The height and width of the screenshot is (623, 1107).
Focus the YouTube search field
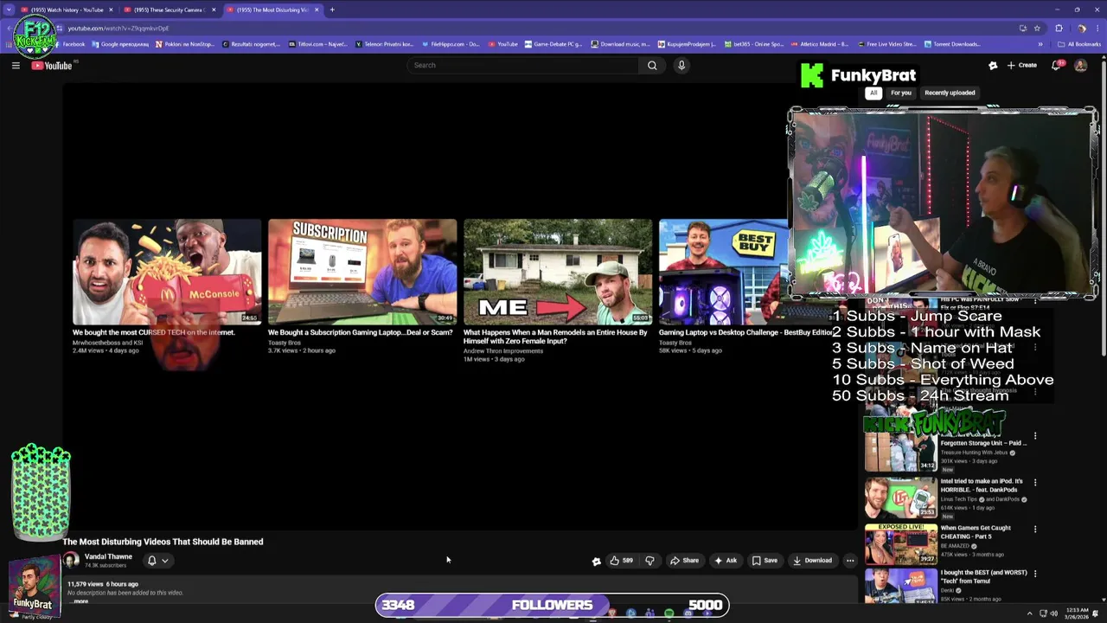[523, 65]
